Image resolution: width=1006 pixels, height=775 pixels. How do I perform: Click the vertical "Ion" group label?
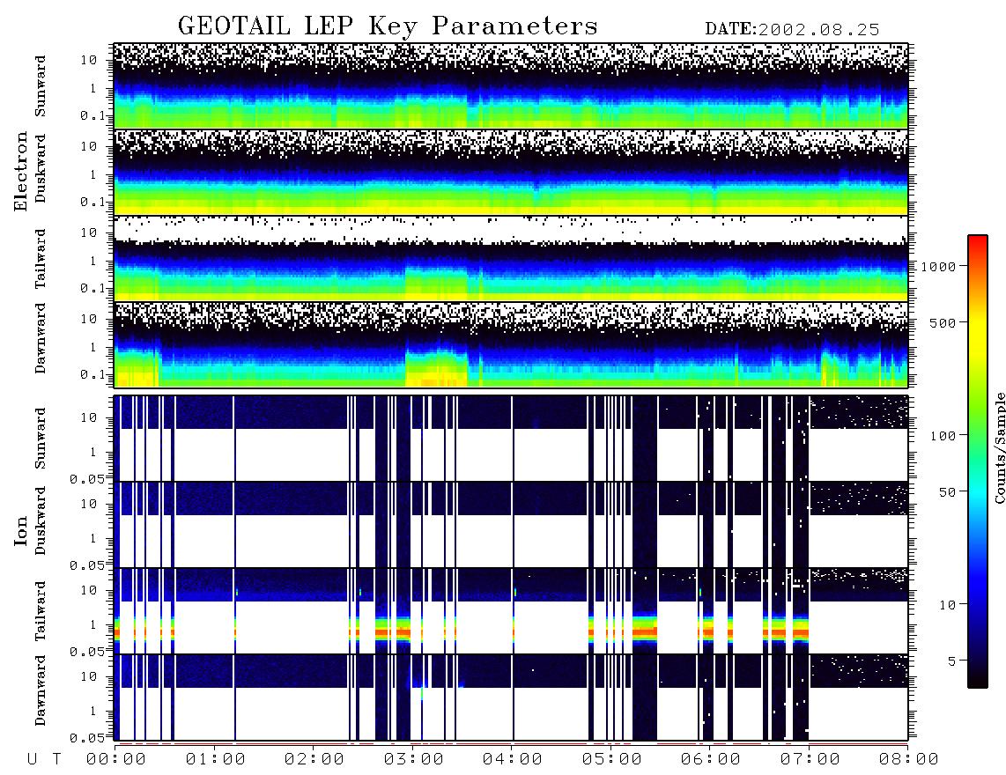coord(21,530)
